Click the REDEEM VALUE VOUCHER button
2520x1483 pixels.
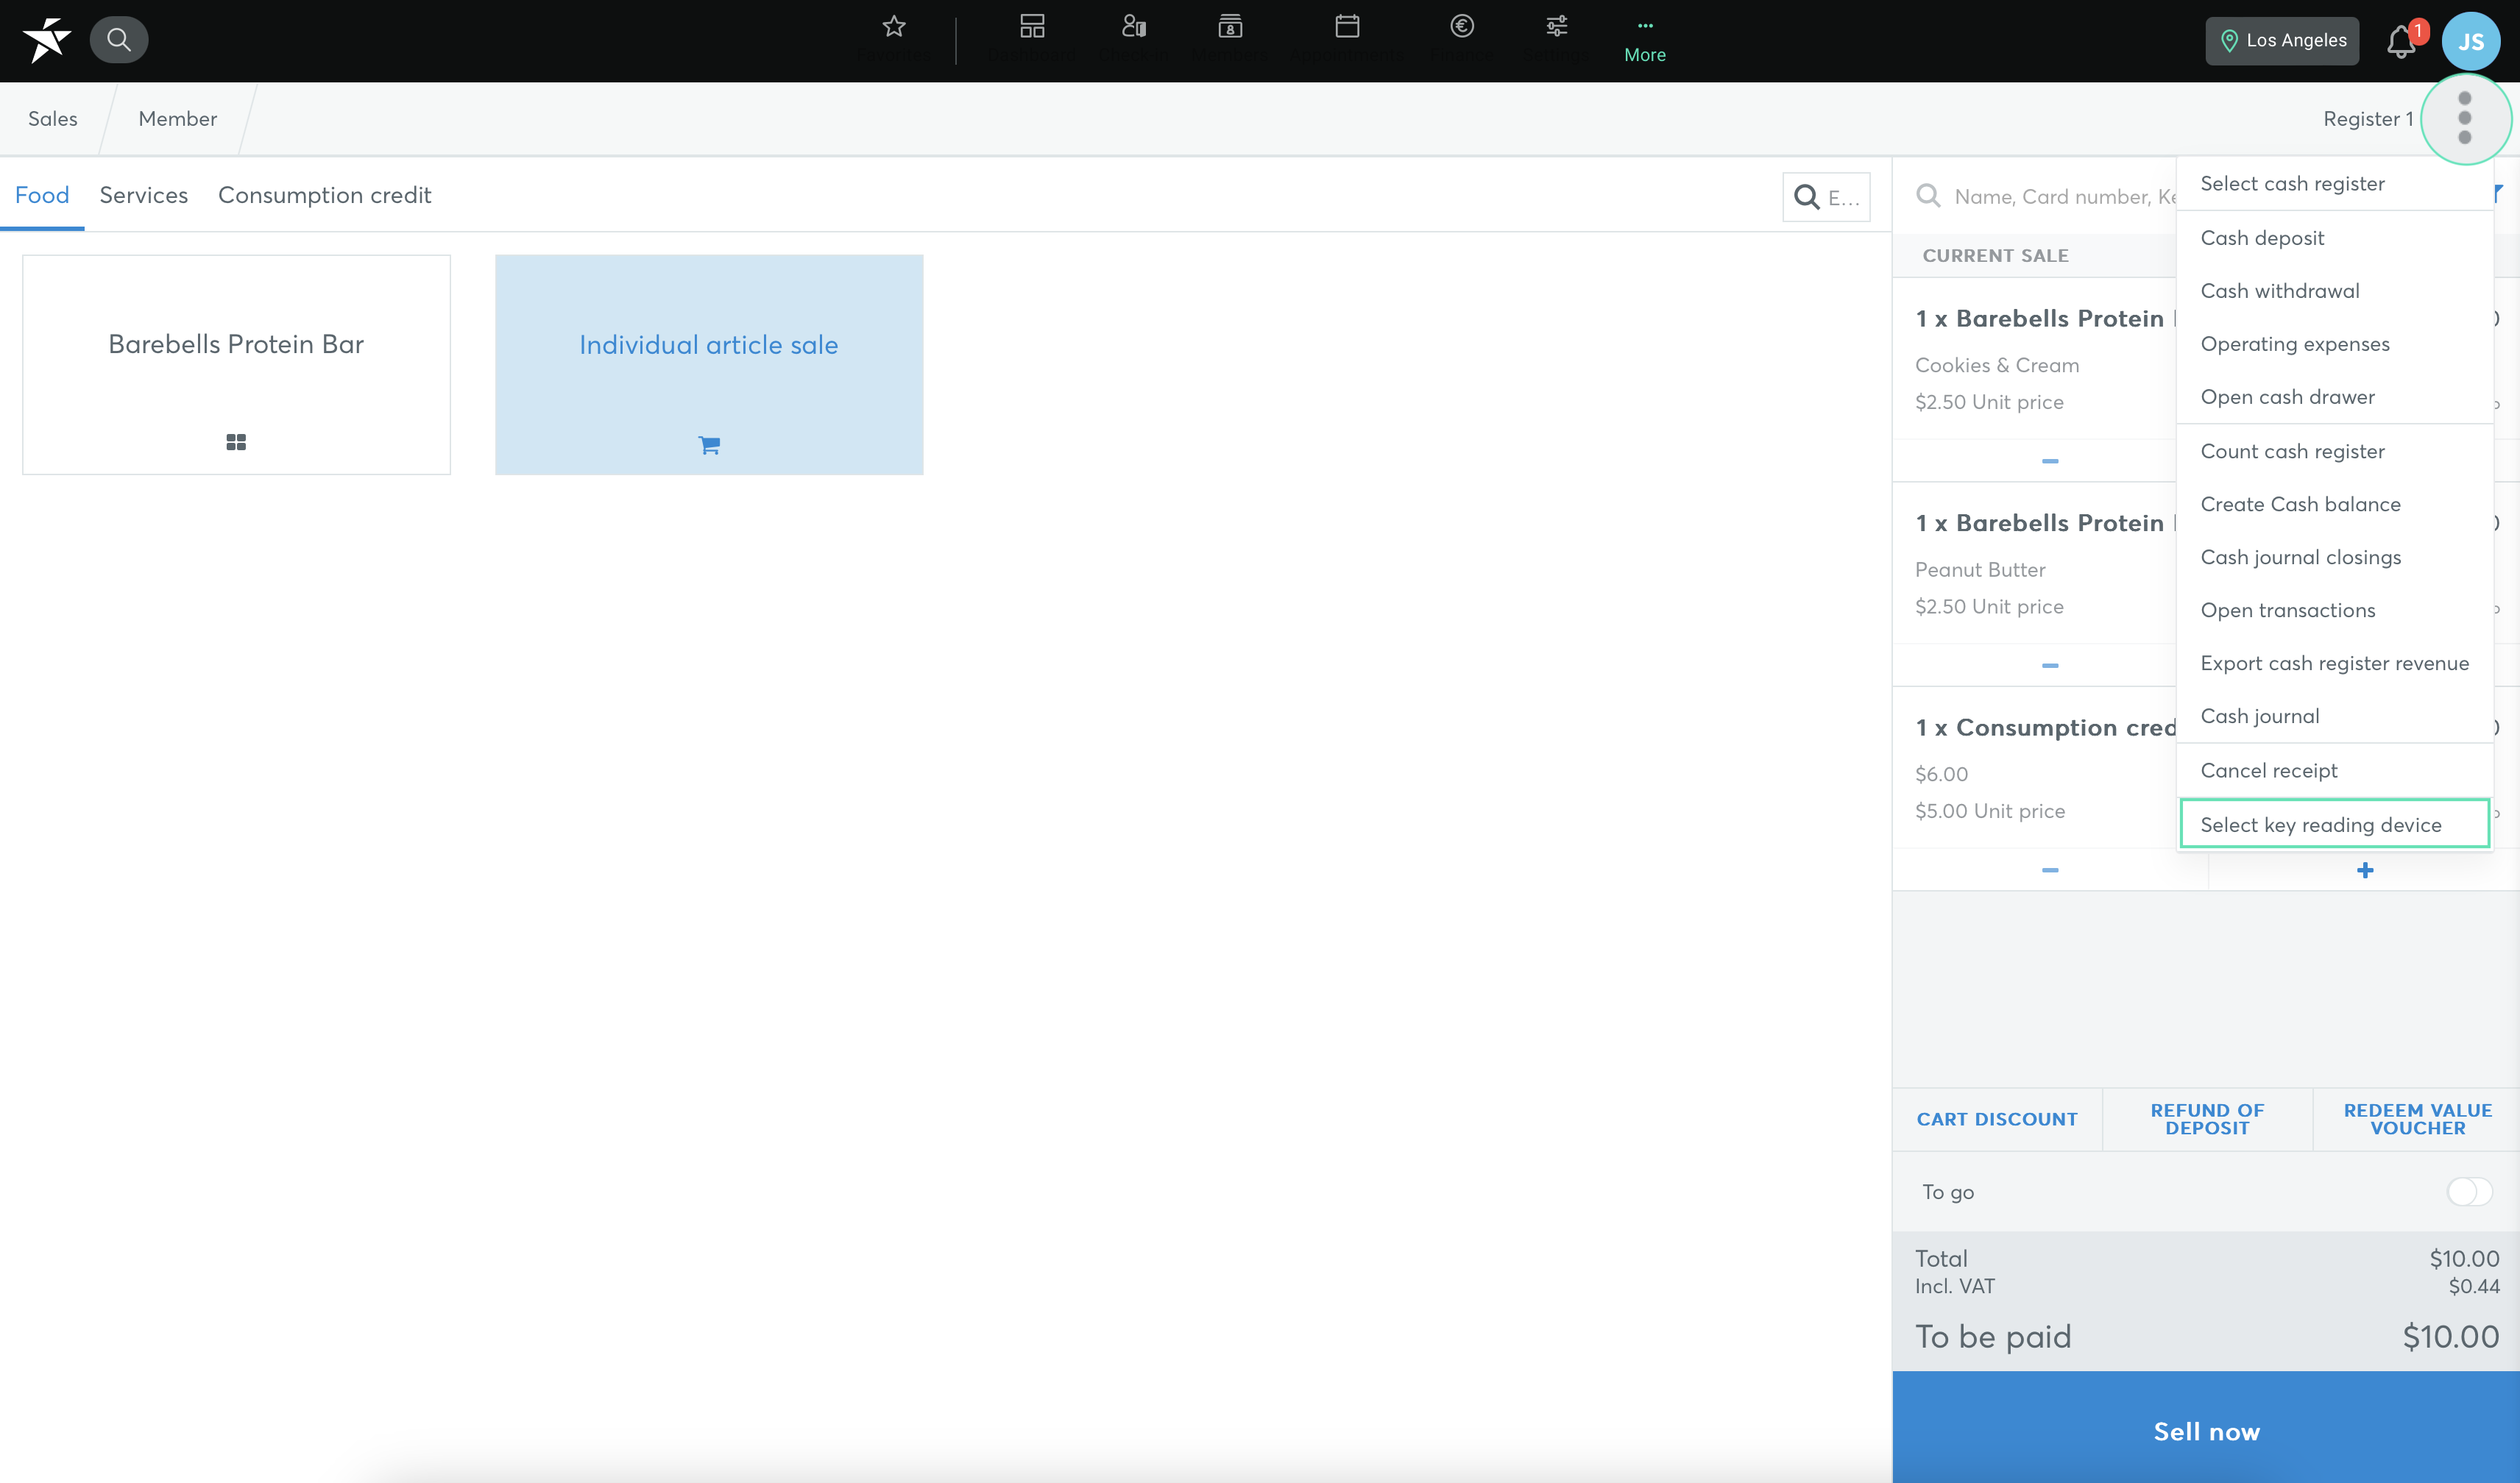(2418, 1120)
